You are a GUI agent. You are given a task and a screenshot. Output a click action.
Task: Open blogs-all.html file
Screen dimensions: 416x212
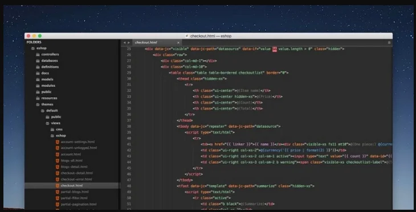coord(72,161)
